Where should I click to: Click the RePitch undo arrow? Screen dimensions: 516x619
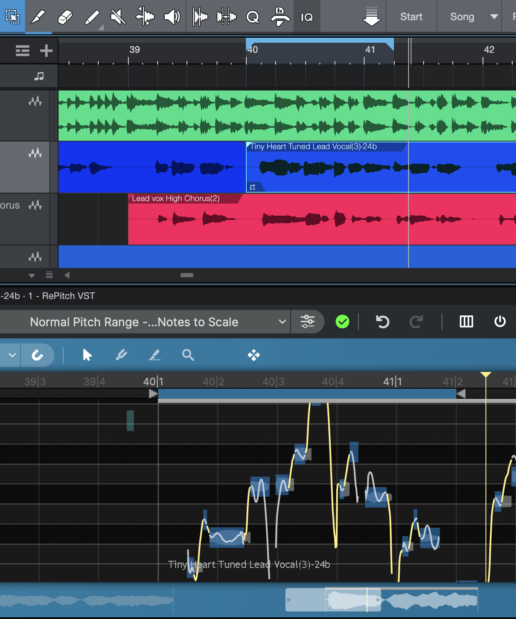click(383, 322)
